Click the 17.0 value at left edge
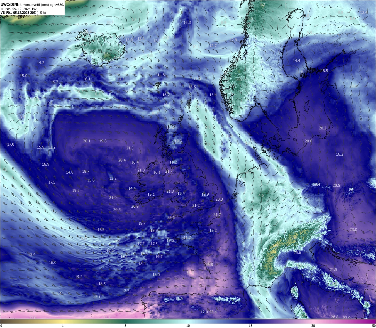Image resolution: width=376 pixels, height=328 pixels. (x=11, y=144)
